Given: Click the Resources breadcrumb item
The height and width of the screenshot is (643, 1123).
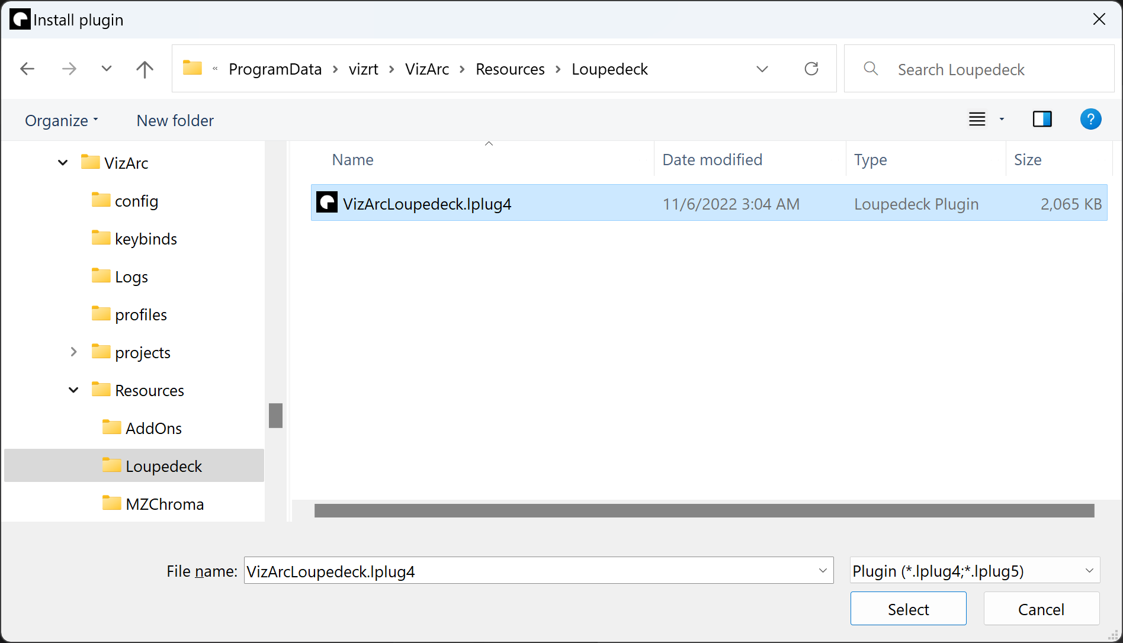Looking at the screenshot, I should pyautogui.click(x=509, y=69).
